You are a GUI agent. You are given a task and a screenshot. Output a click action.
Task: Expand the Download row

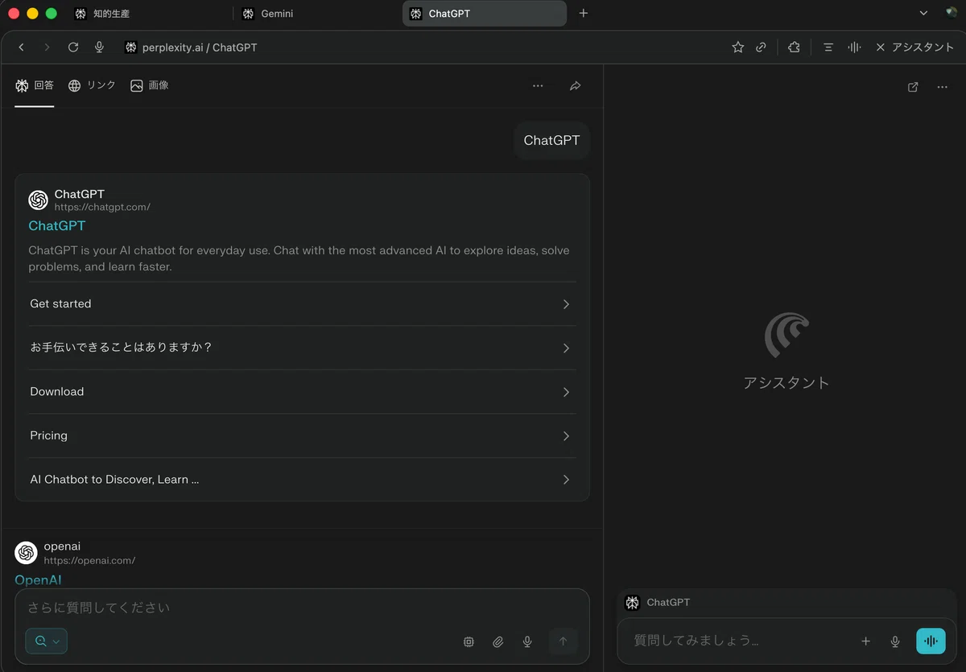click(302, 392)
